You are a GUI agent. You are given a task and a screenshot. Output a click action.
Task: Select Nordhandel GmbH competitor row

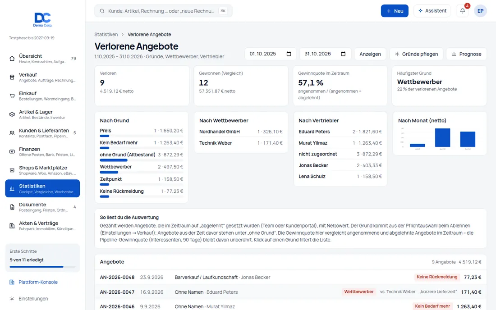click(241, 132)
